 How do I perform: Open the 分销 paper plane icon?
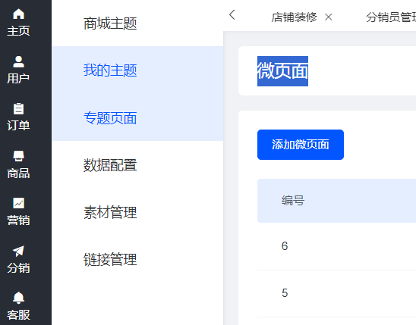18,251
